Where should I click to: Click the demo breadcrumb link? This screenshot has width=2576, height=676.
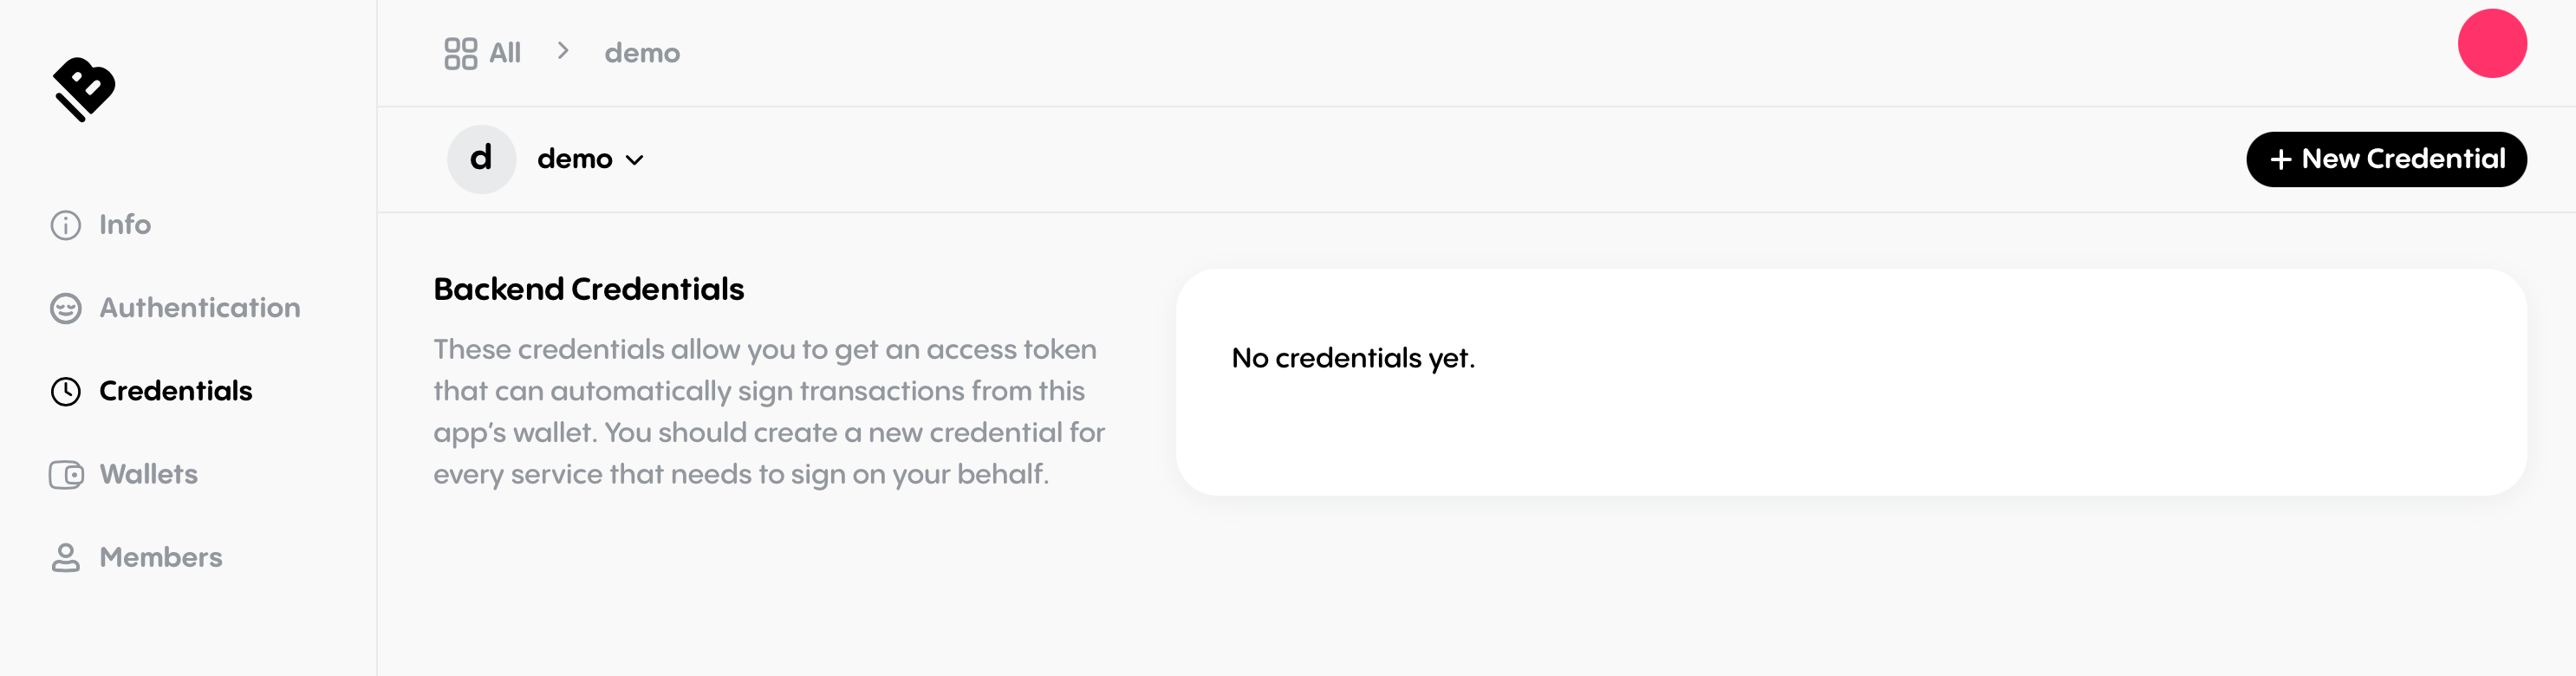(x=642, y=53)
